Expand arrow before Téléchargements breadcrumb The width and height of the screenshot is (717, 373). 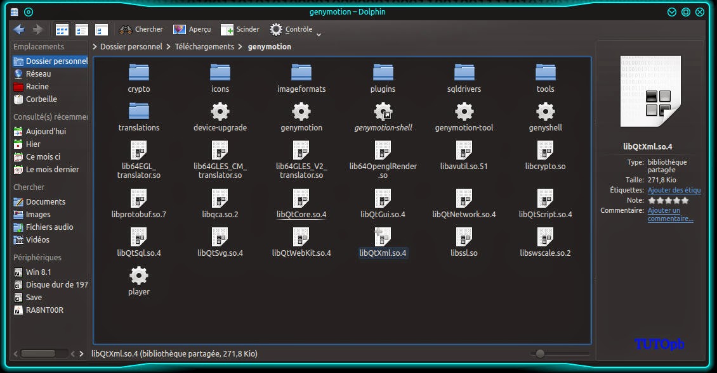coord(169,47)
